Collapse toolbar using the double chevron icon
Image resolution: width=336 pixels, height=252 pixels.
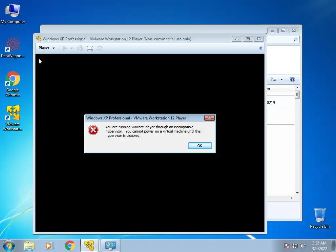[x=261, y=48]
